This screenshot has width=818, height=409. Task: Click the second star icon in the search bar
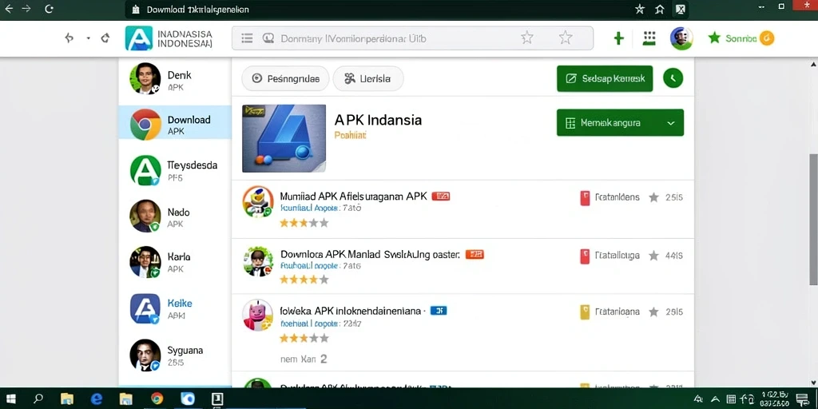click(x=566, y=38)
